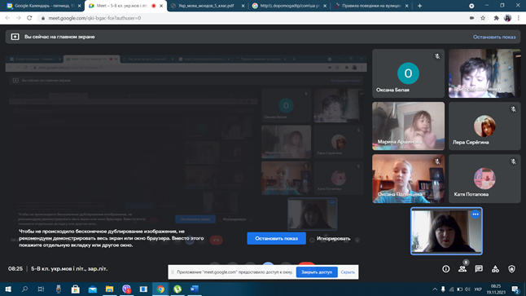
Task: Open Windows taskbar search
Action: point(24,289)
